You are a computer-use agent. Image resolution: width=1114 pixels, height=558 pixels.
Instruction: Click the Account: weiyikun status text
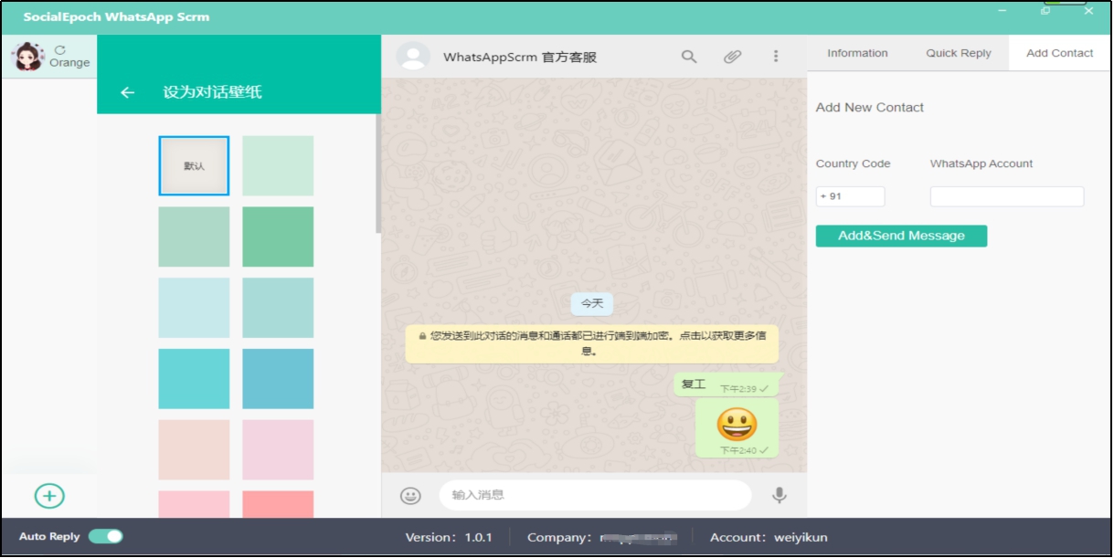[769, 537]
